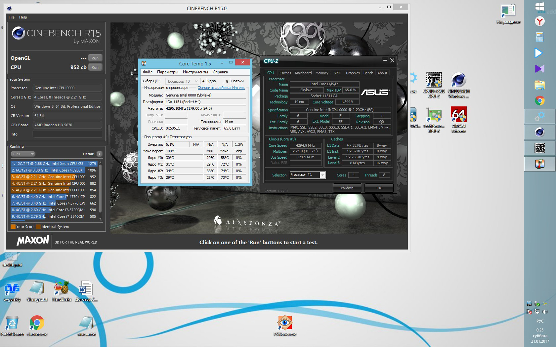
Task: Switch to the SPD tab in CPU-Z
Action: 337,73
